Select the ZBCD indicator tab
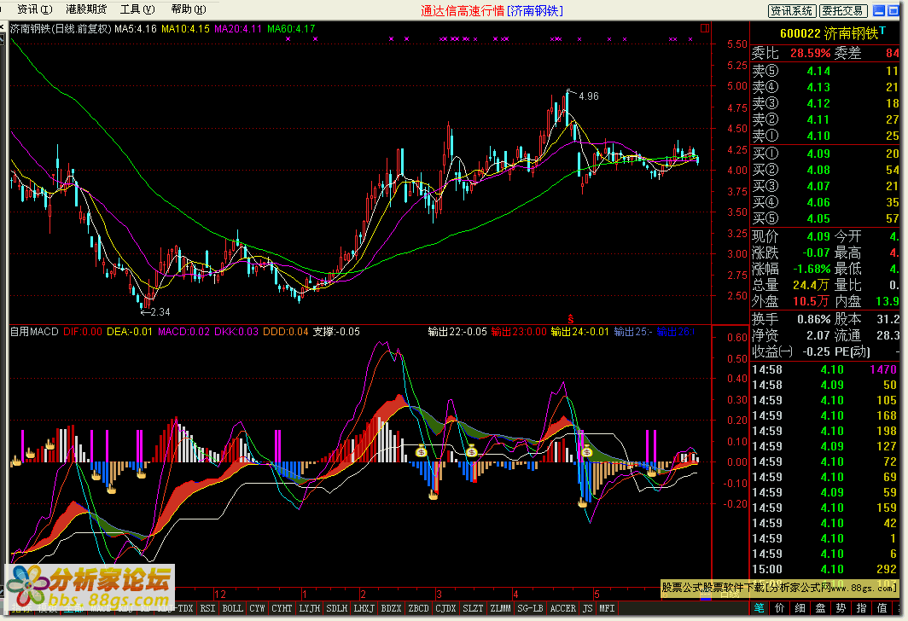This screenshot has height=621, width=908. click(x=419, y=608)
